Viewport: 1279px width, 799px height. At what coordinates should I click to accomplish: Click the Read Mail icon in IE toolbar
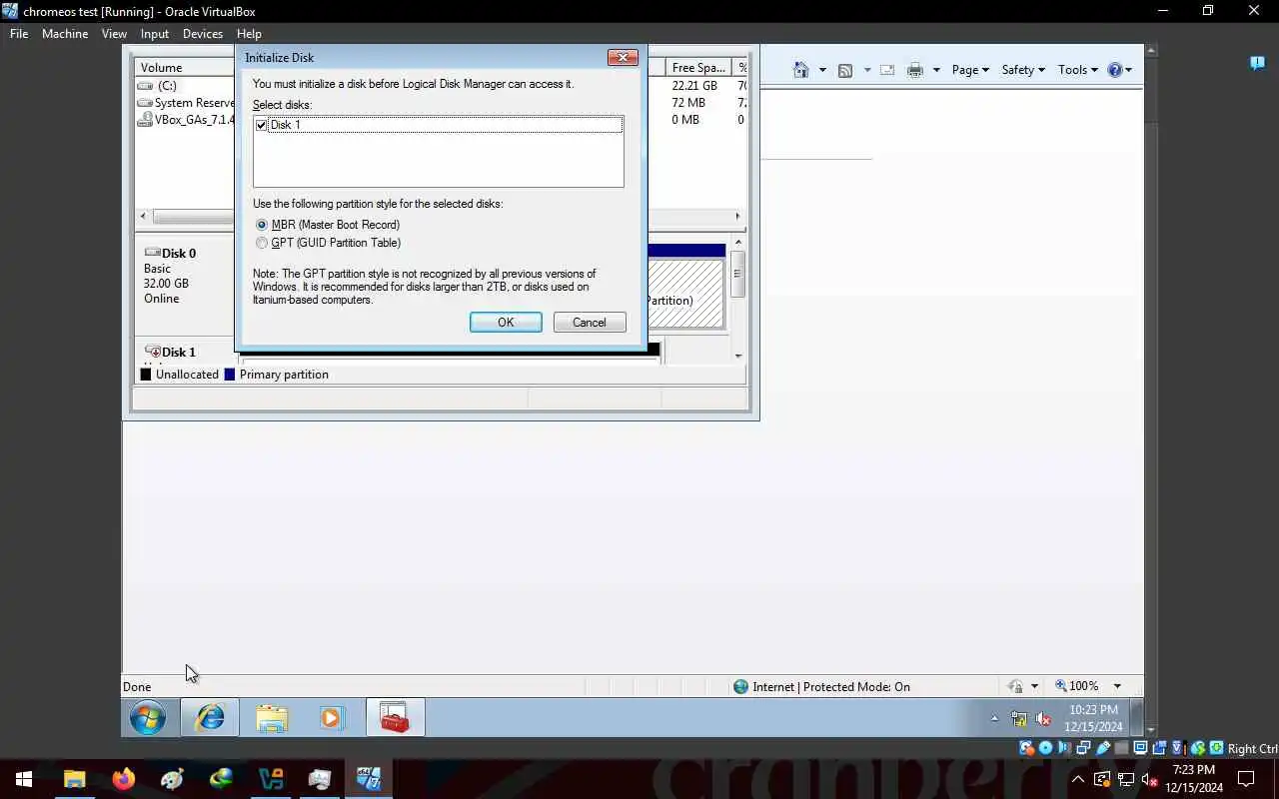coord(886,70)
